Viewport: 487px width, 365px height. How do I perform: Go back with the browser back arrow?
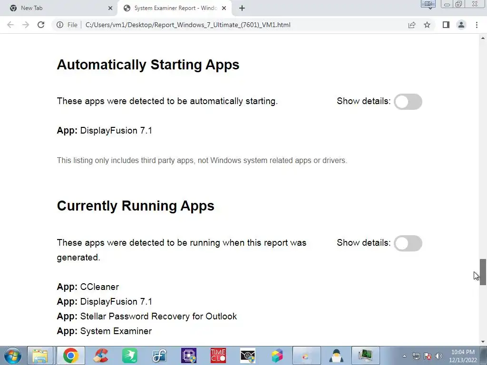click(10, 25)
